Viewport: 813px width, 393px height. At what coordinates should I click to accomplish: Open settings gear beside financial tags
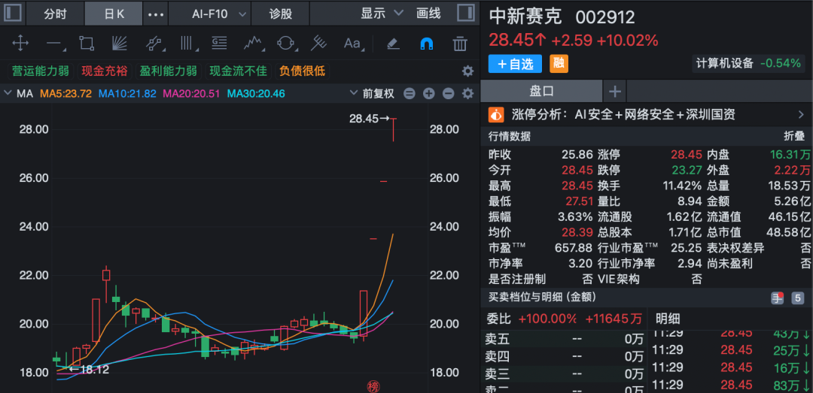point(467,71)
